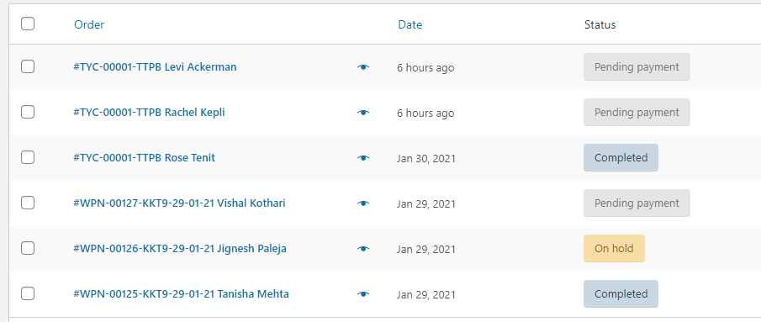Image resolution: width=761 pixels, height=322 pixels.
Task: Sort table by Order column header
Action: [89, 24]
